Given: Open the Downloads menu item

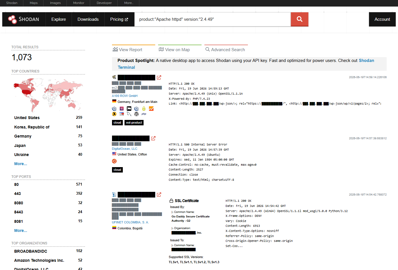Looking at the screenshot, I should pos(88,19).
